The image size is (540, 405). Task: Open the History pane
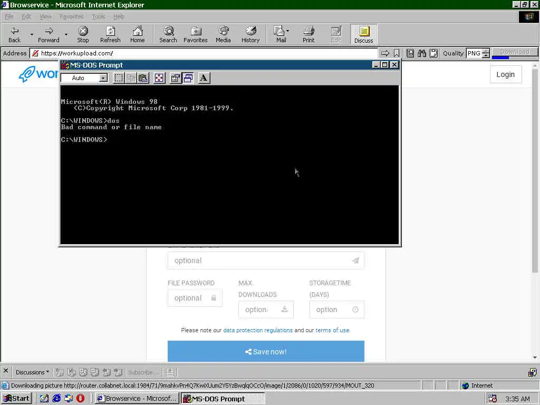tap(250, 34)
